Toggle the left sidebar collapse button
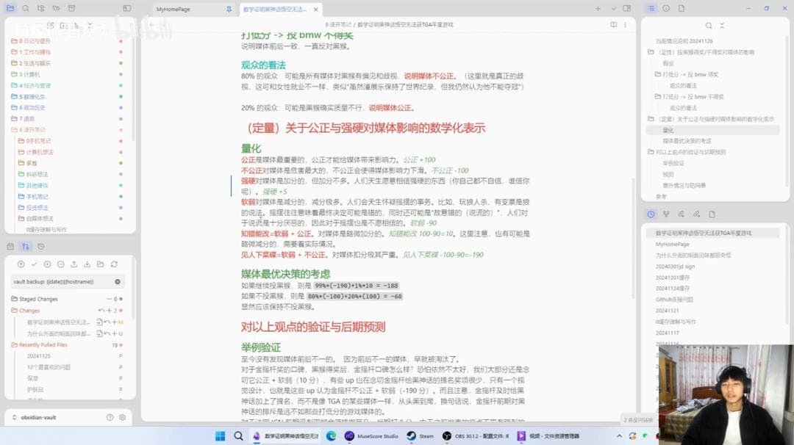794x445 pixels. coord(126,8)
